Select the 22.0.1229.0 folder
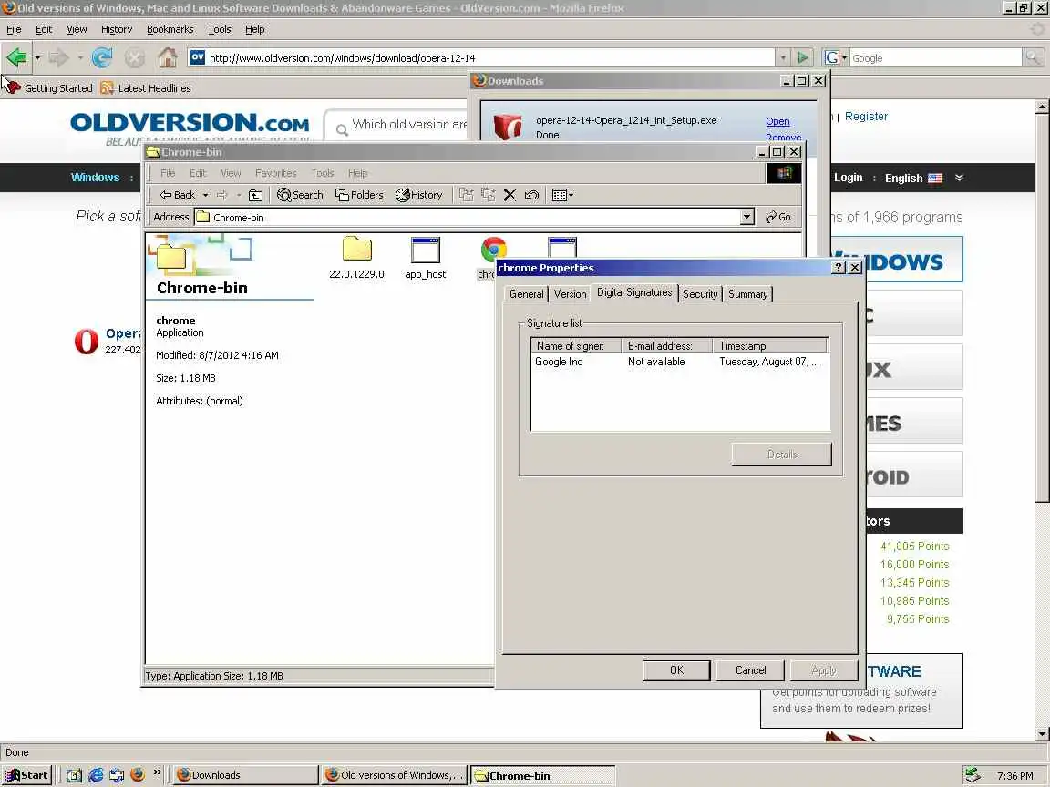Viewport: 1050px width, 787px height. tap(356, 259)
